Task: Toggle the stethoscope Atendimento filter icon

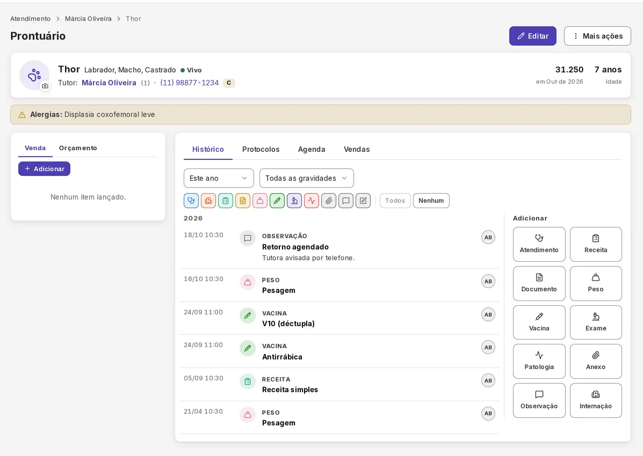Action: [x=191, y=201]
